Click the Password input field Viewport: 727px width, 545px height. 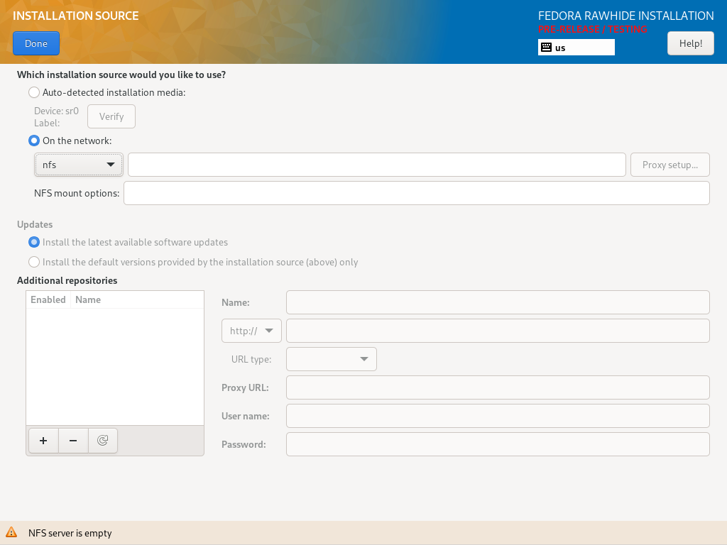498,444
